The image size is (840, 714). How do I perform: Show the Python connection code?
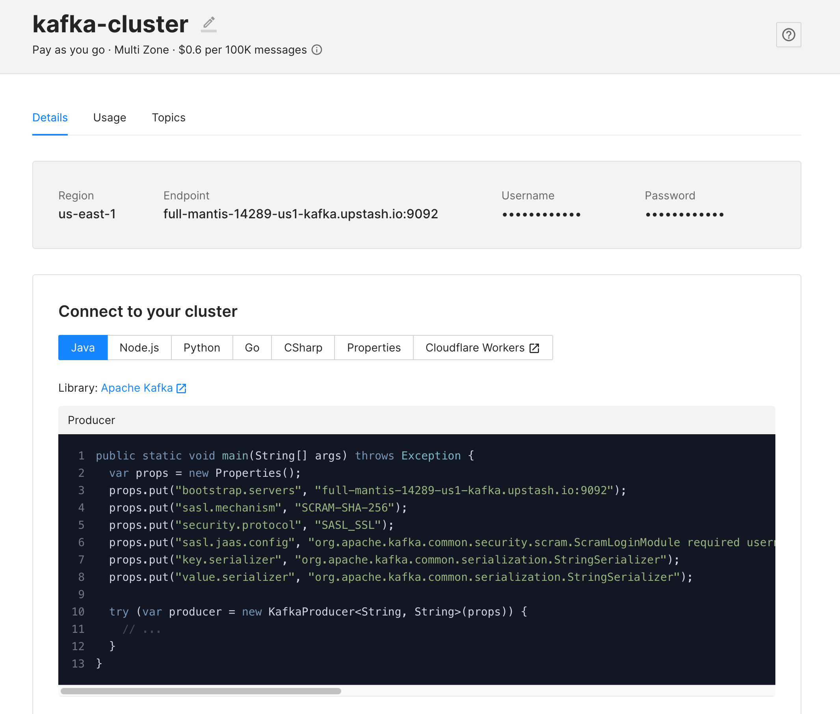(x=201, y=348)
